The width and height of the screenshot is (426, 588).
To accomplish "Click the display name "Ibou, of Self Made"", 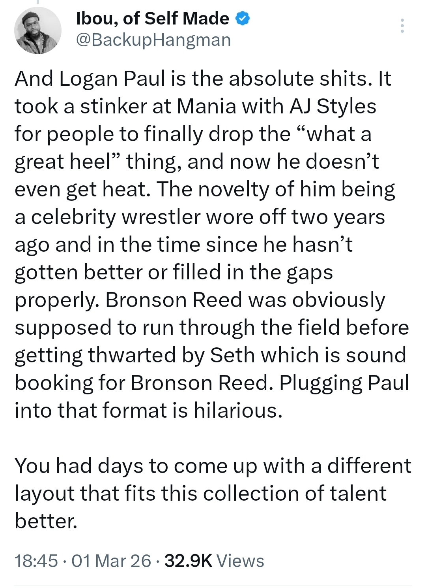I will pos(152,19).
